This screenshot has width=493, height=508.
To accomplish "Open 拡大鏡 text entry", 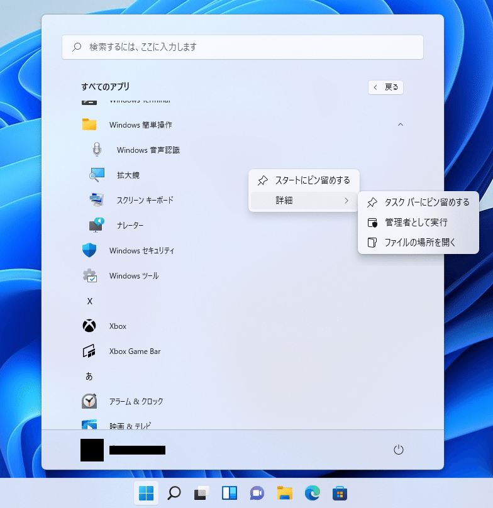I will [x=128, y=175].
